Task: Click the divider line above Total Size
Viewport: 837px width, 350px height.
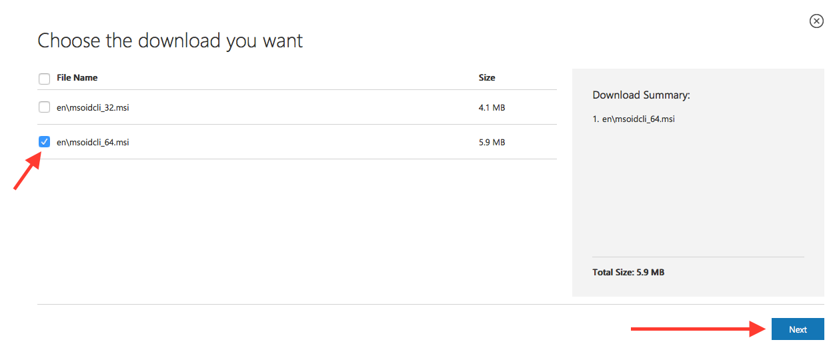Action: click(698, 257)
